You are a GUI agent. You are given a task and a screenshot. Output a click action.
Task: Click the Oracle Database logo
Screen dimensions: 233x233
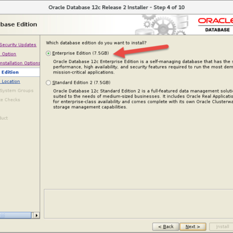coord(216,25)
